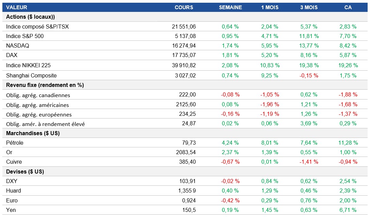Select the Indice composé S&P/TSX row label
370x217 pixels.
point(37,26)
